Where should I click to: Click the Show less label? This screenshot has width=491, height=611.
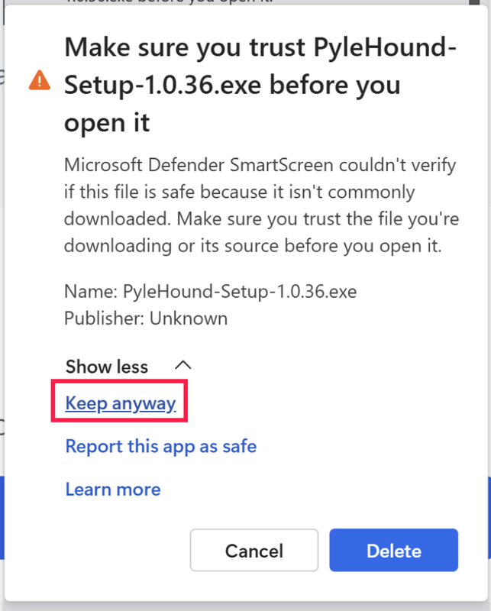(107, 367)
